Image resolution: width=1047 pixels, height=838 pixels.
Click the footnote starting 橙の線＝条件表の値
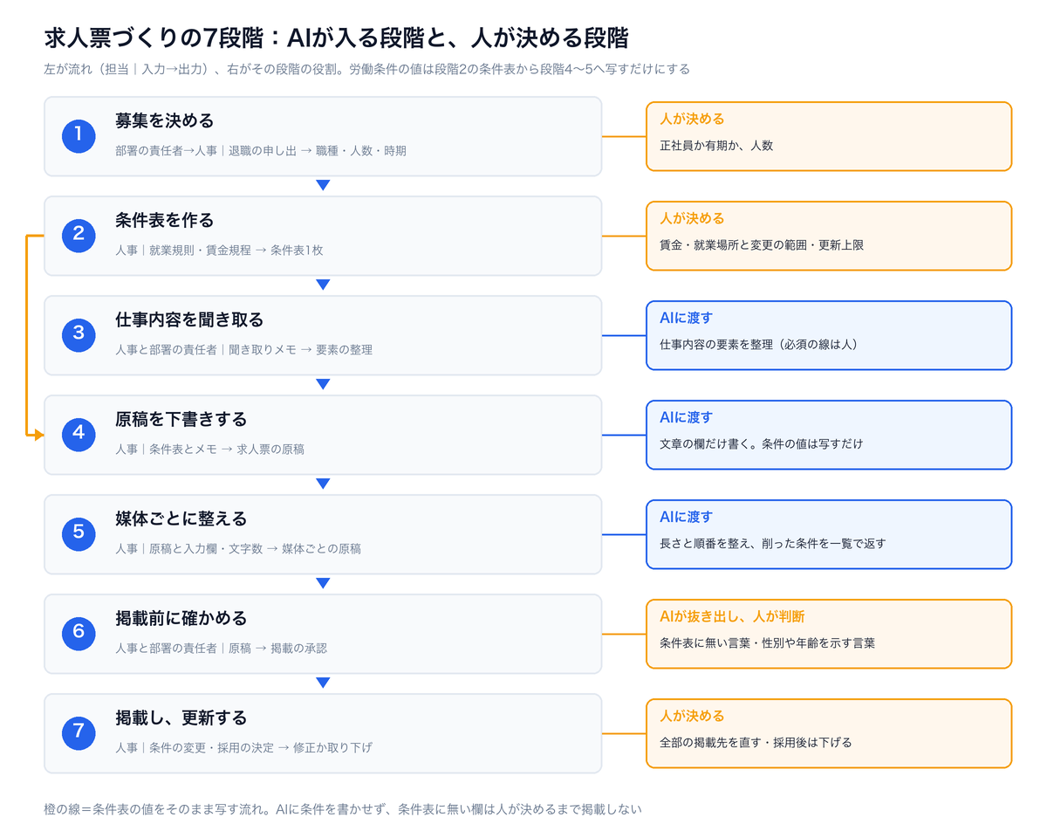[x=343, y=809]
